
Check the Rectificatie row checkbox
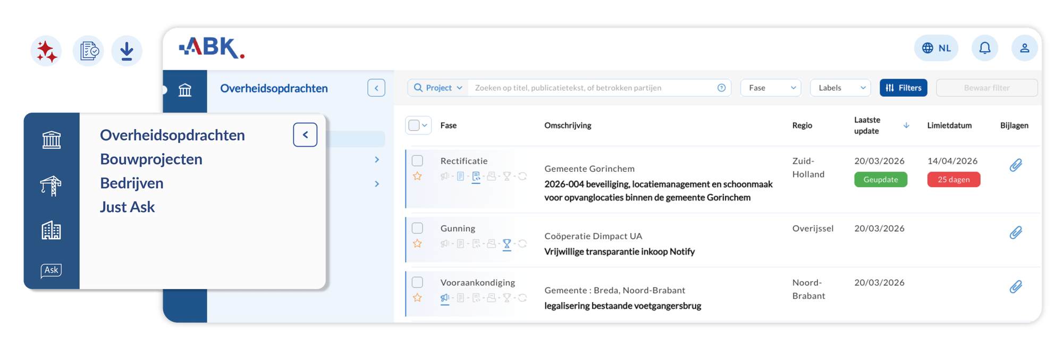pyautogui.click(x=417, y=161)
